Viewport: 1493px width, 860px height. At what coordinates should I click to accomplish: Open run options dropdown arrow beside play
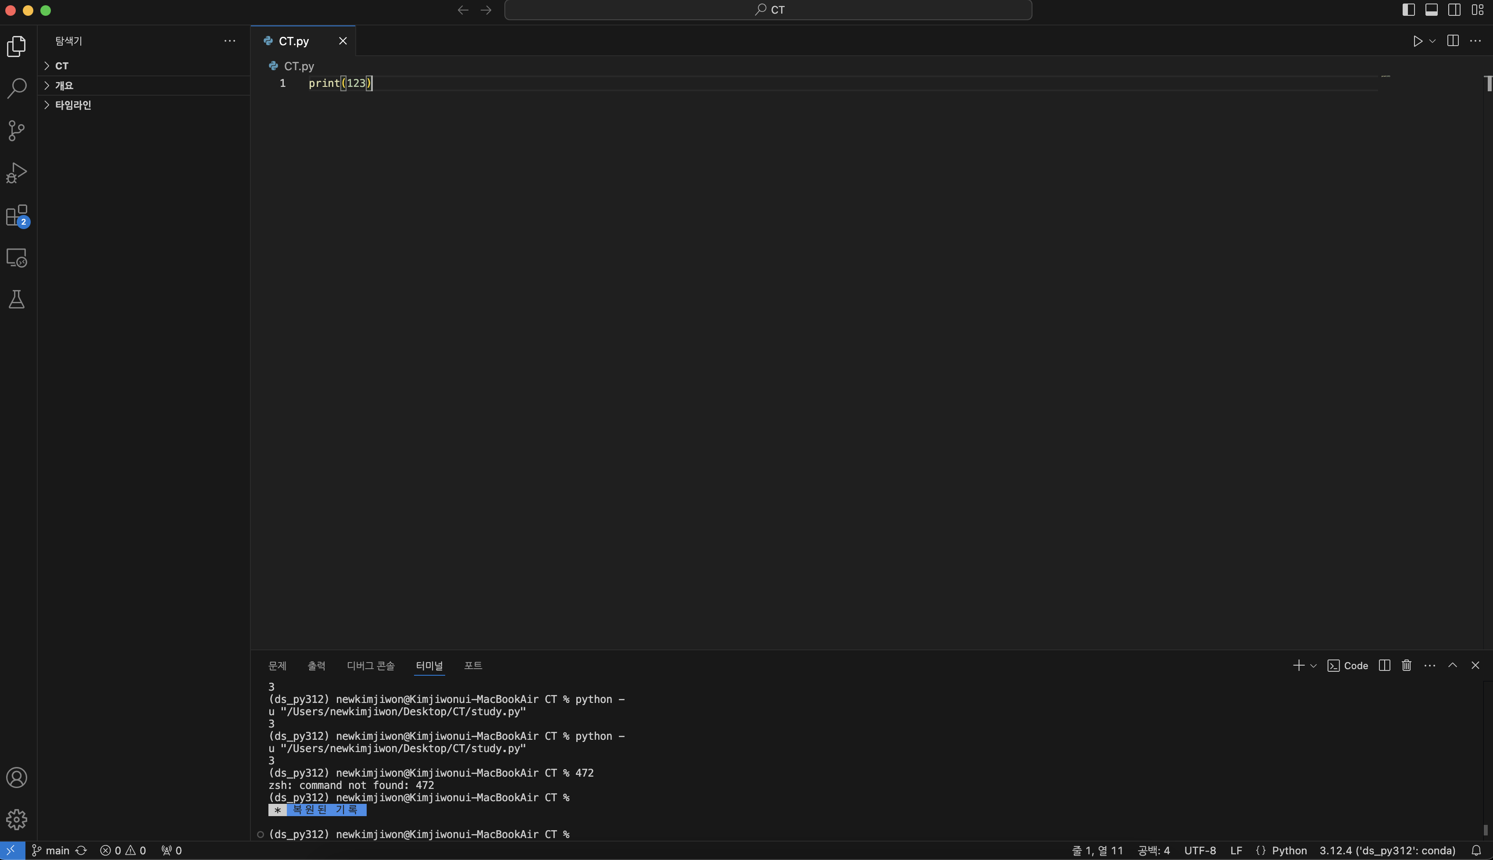click(x=1432, y=41)
